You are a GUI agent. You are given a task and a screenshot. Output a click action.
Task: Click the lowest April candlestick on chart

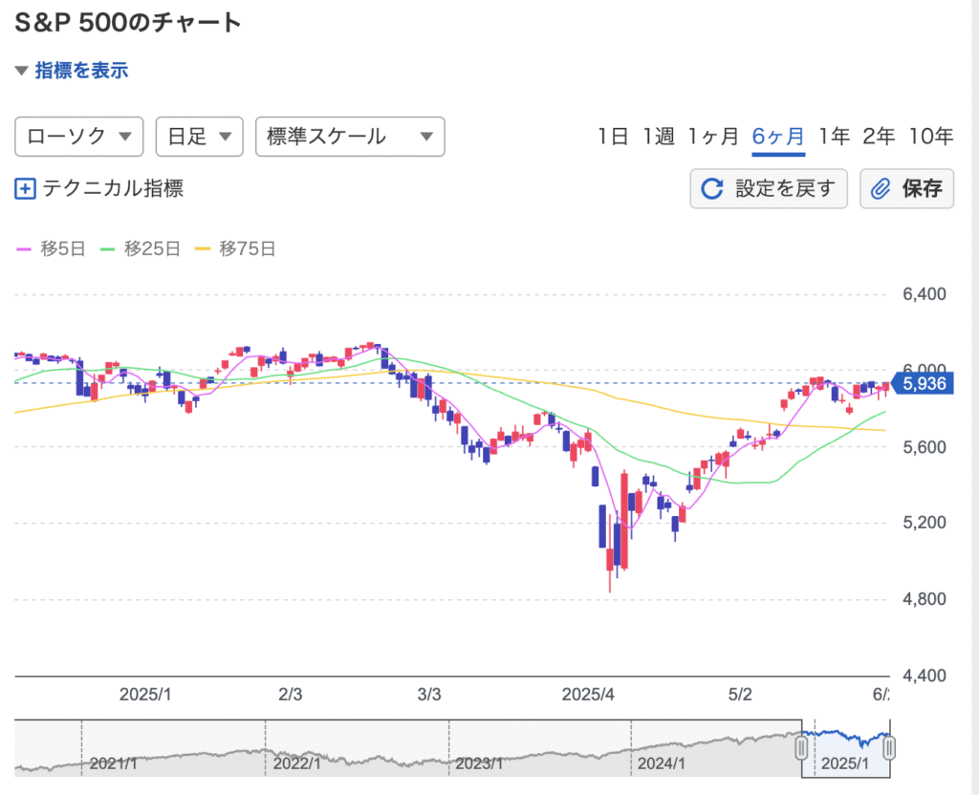(610, 559)
